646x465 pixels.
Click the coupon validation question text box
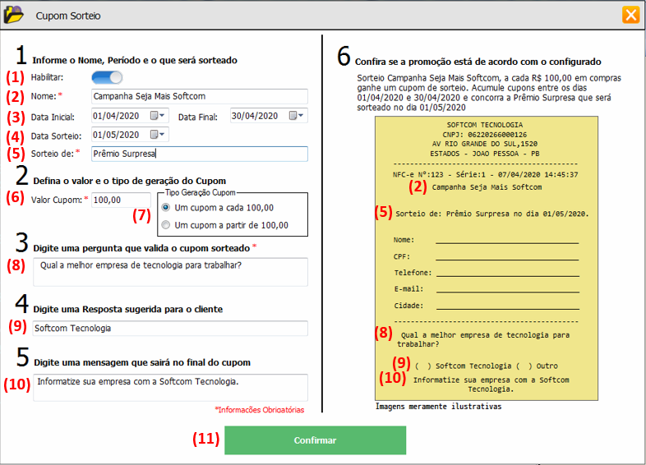(x=170, y=271)
